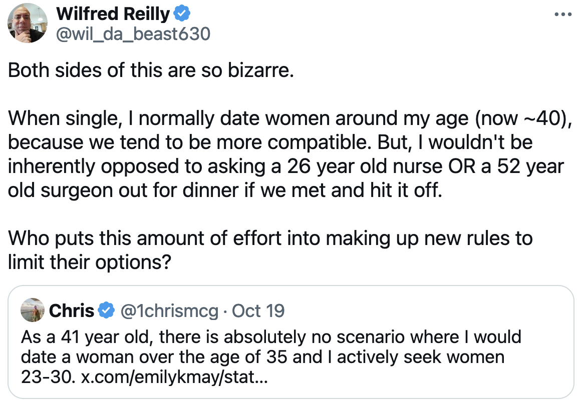Screen dimensions: 587x409
Task: Click the "23-30" text in the quoted tweet
Action: click(47, 377)
